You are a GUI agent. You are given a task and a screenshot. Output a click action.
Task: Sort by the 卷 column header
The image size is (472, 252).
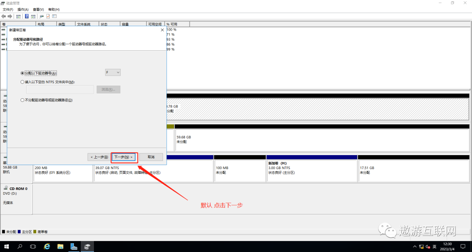(x=18, y=24)
